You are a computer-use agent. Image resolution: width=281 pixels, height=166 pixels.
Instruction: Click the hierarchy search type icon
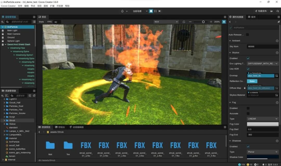click(7, 22)
